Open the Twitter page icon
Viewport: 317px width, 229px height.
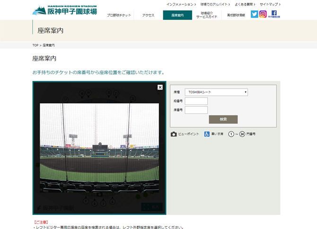click(x=255, y=14)
